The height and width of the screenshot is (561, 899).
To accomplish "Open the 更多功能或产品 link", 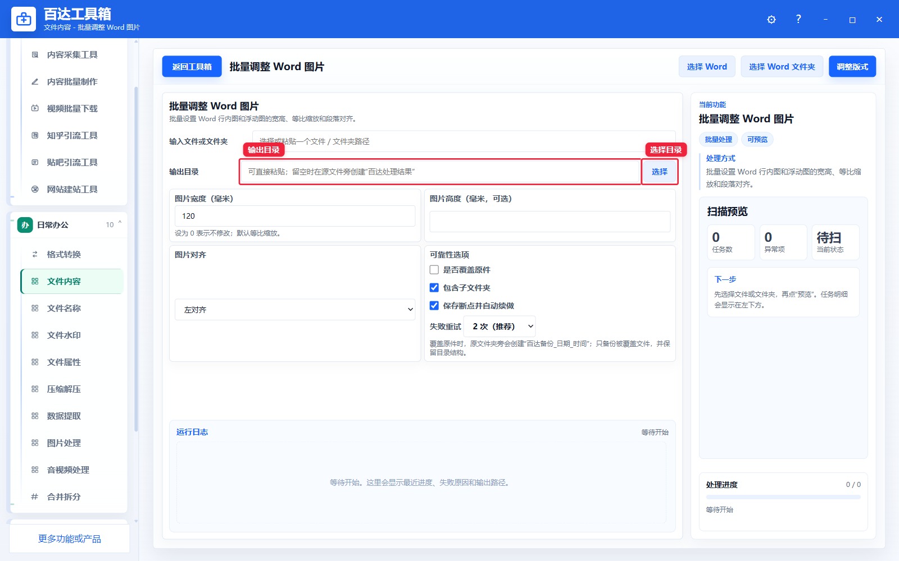I will point(70,539).
